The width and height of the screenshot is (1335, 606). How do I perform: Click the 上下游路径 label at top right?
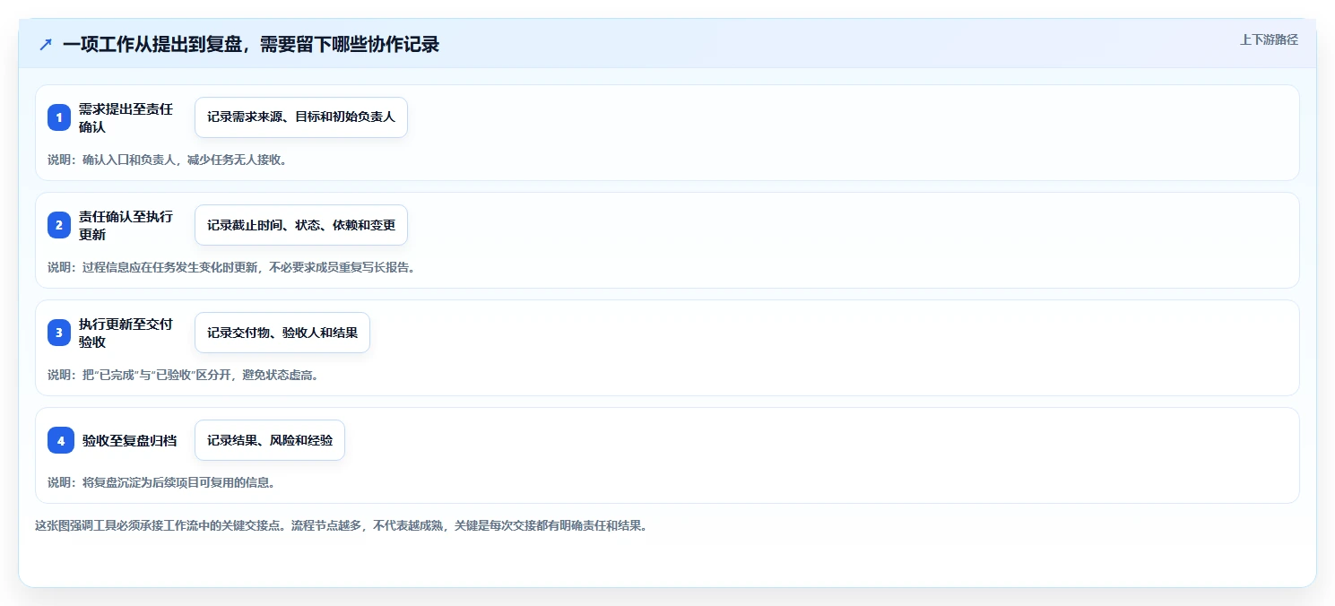(1269, 39)
